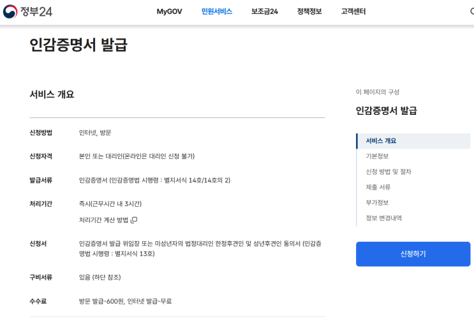Jump to 제출 서류 section
The height and width of the screenshot is (321, 474).
click(378, 187)
